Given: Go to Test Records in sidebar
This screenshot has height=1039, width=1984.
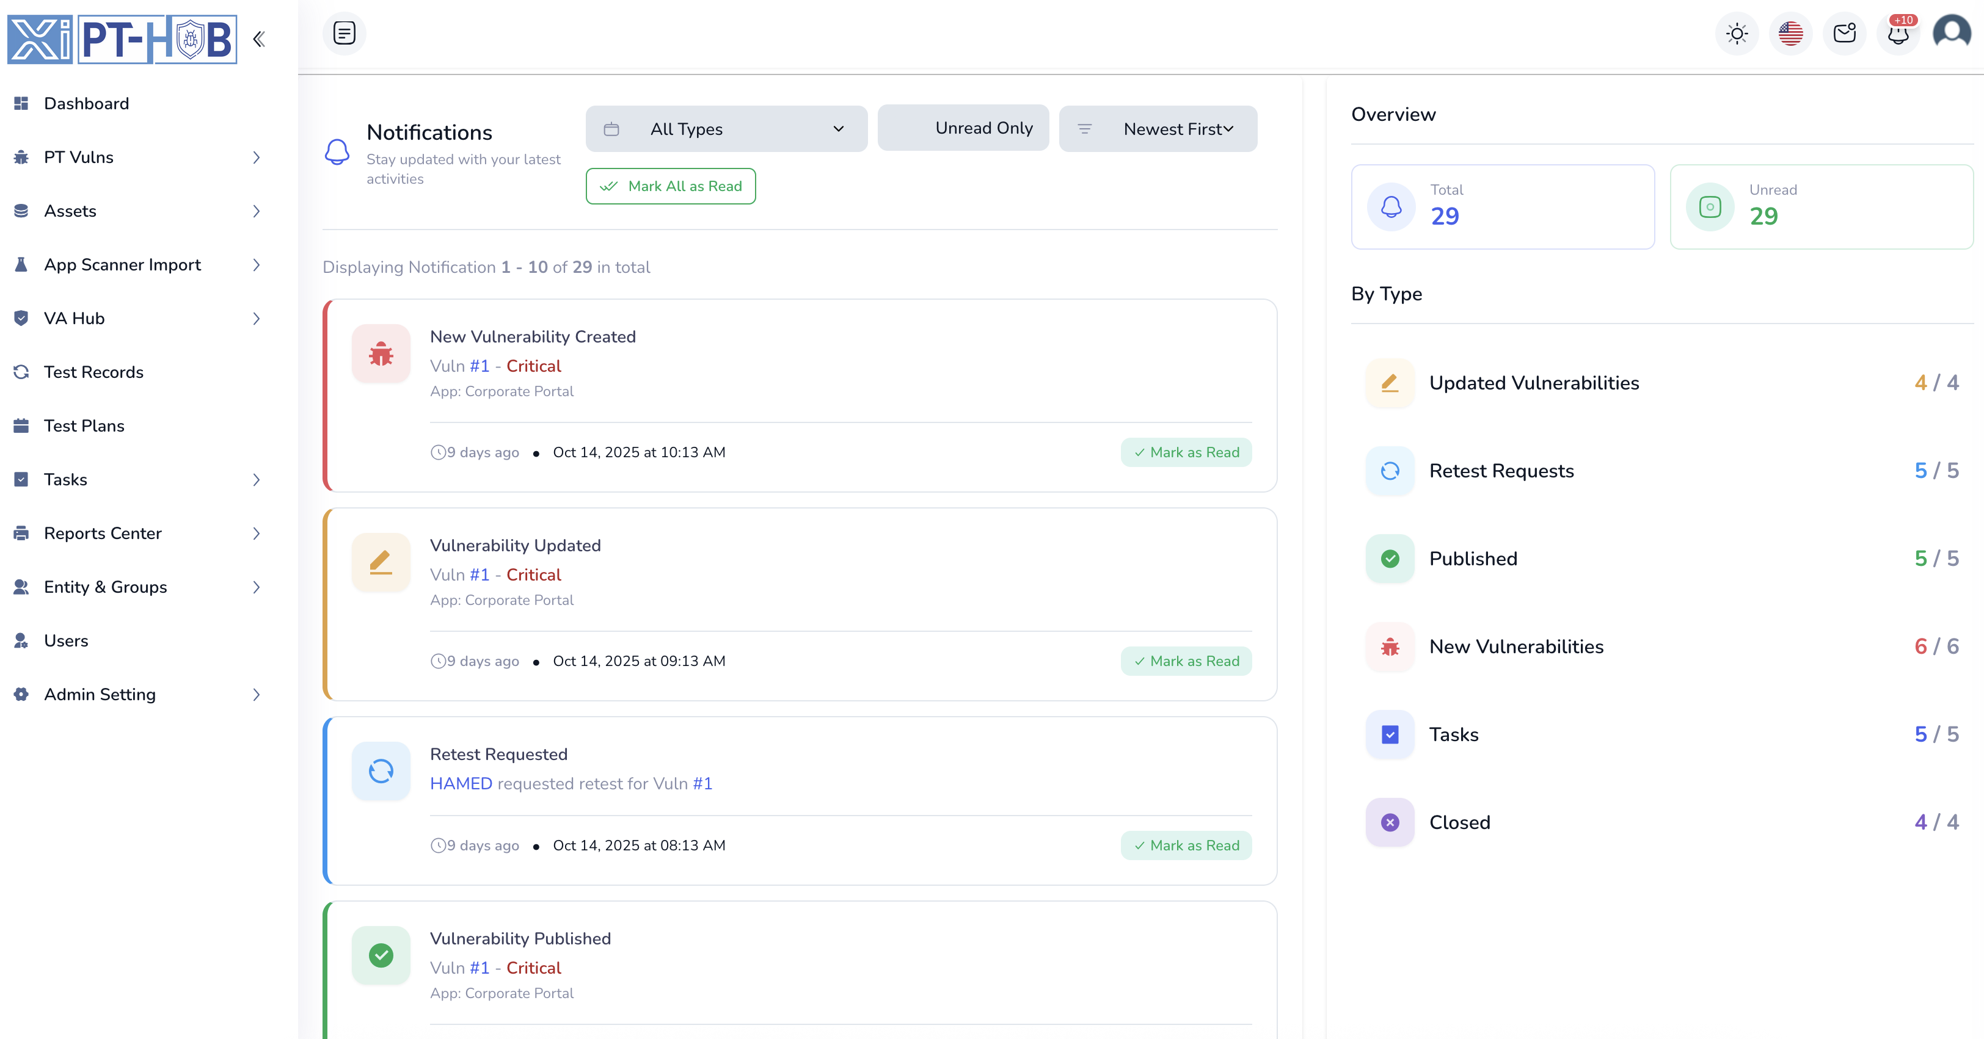Looking at the screenshot, I should click(x=93, y=372).
